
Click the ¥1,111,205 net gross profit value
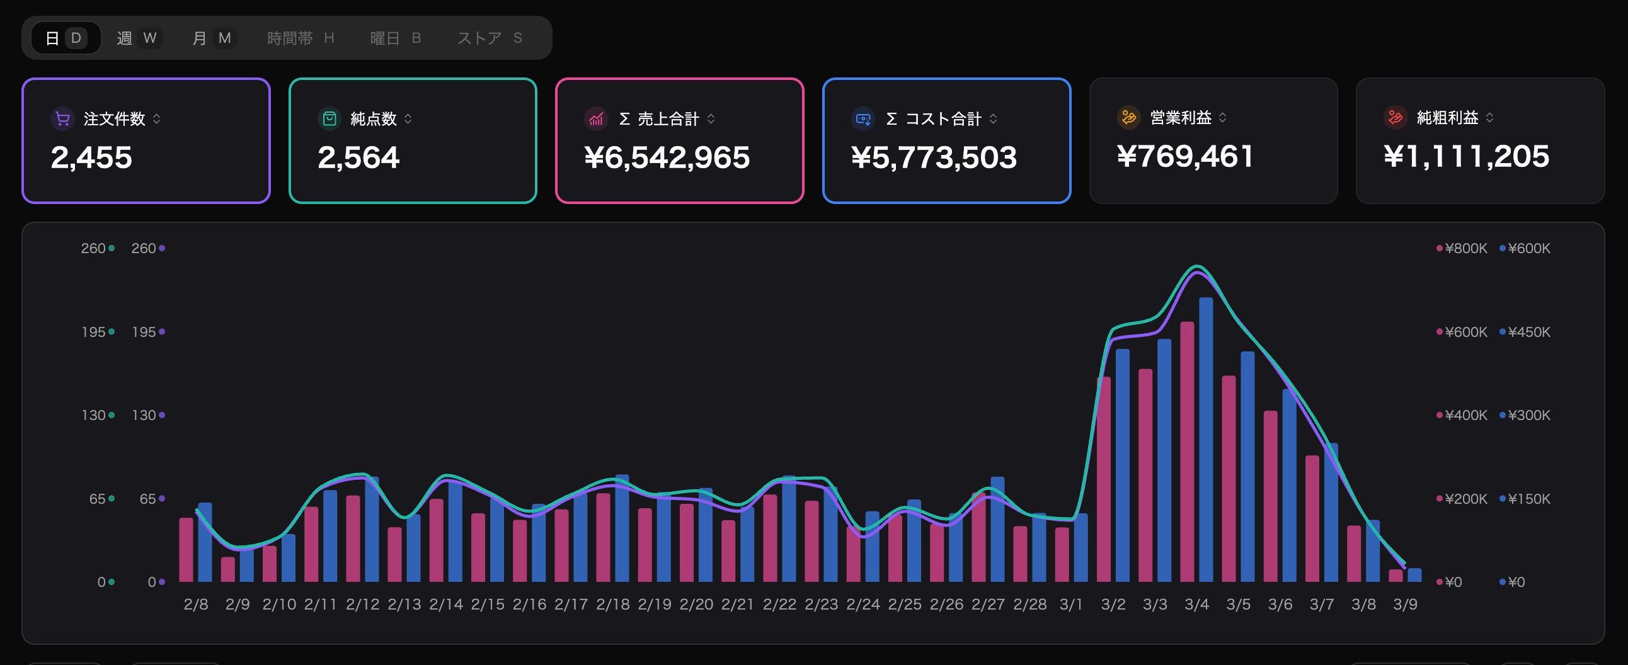click(x=1466, y=156)
